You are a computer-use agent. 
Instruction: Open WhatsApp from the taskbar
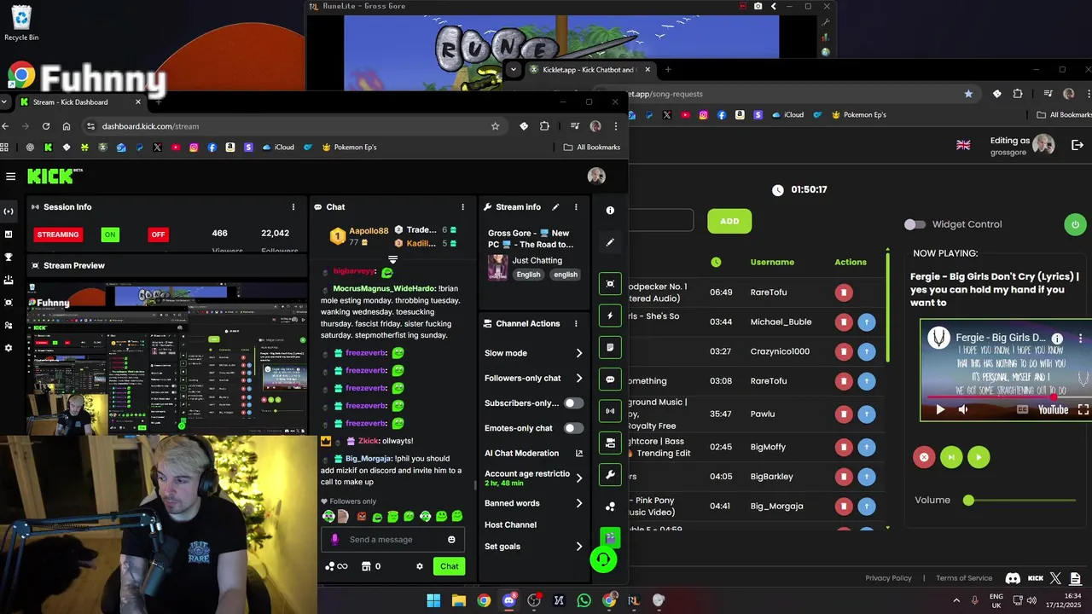584,600
